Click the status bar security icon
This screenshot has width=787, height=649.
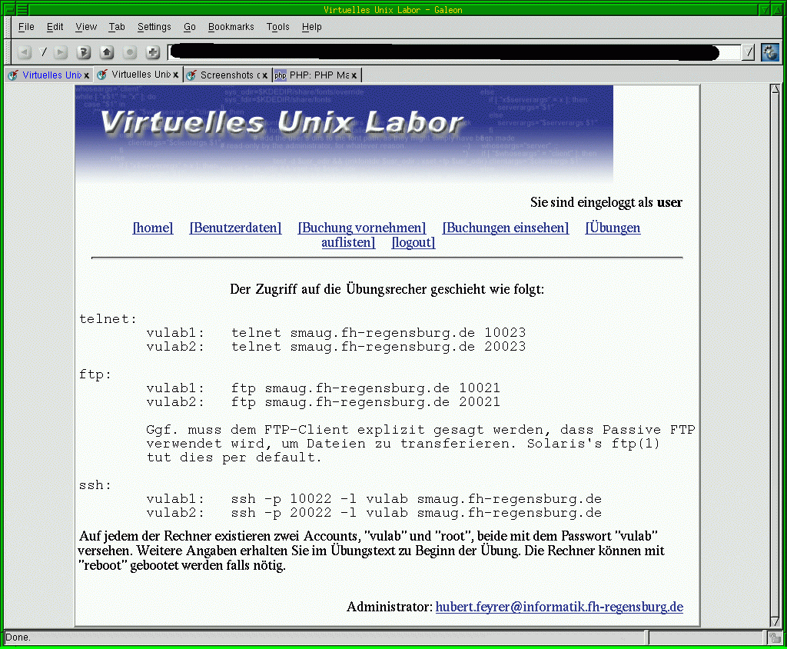pos(775,638)
